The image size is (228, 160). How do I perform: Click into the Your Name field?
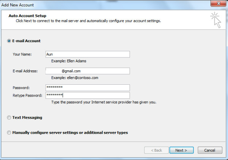point(88,54)
